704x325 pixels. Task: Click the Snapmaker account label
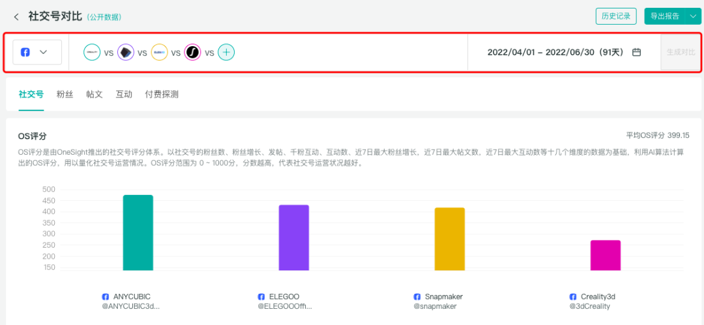point(444,297)
